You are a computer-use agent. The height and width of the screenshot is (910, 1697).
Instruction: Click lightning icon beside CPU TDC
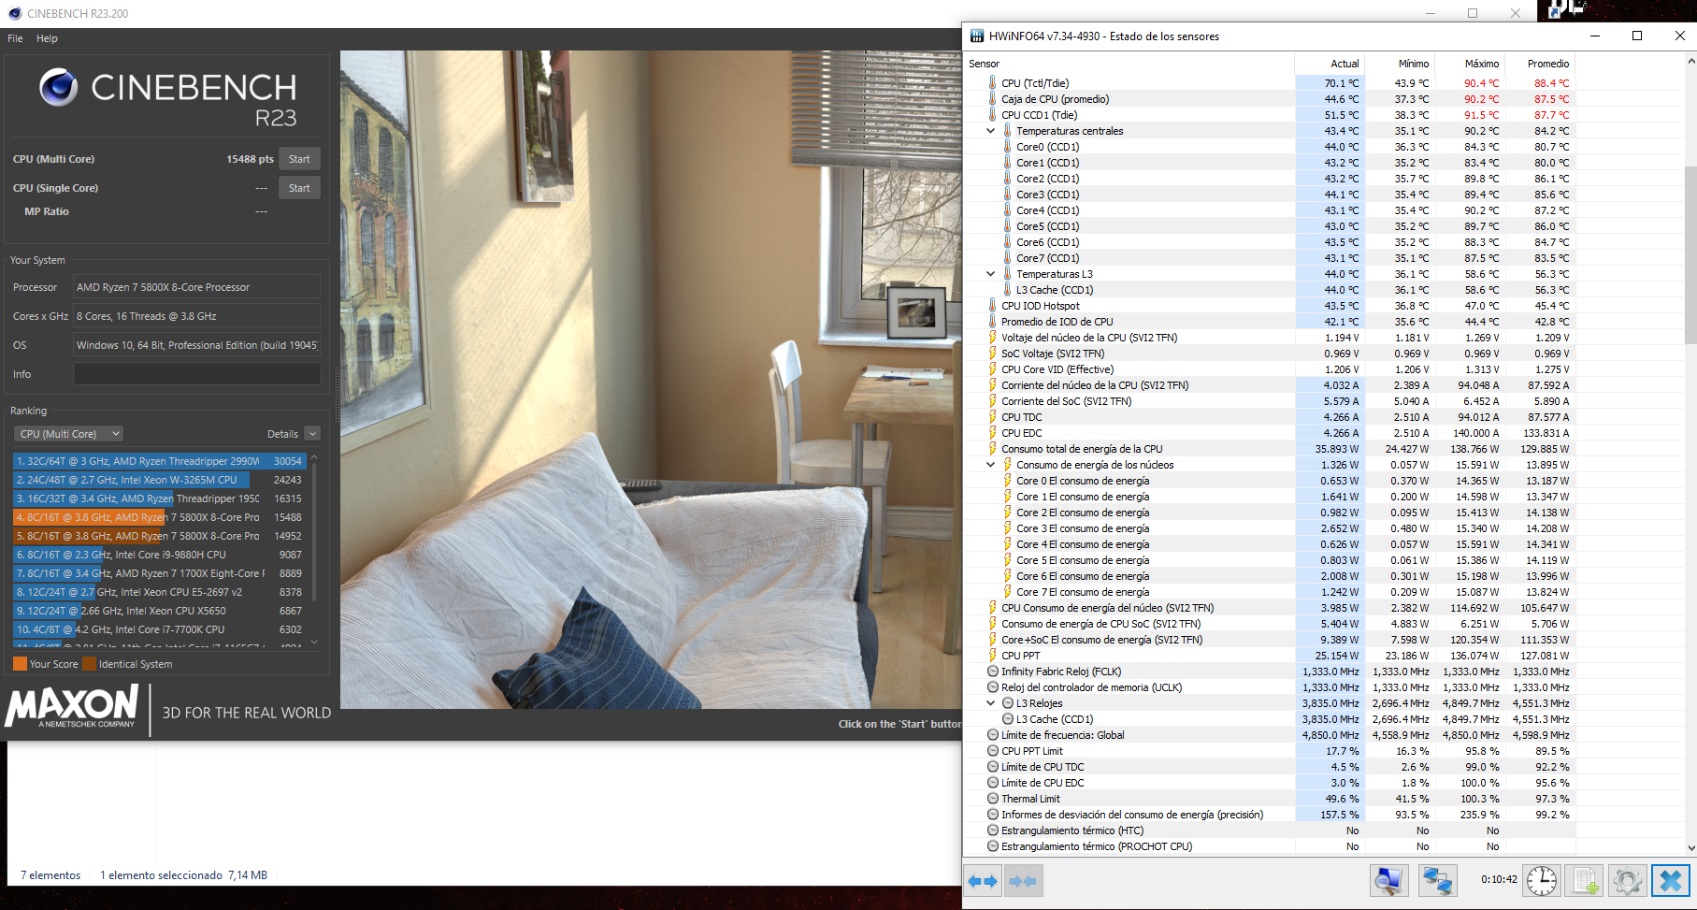[x=992, y=417]
